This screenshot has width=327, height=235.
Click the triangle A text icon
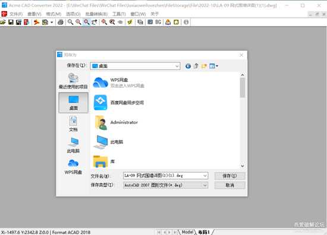pyautogui.click(x=168, y=22)
